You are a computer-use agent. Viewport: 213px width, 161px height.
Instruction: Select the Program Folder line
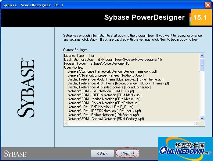coord(97,63)
